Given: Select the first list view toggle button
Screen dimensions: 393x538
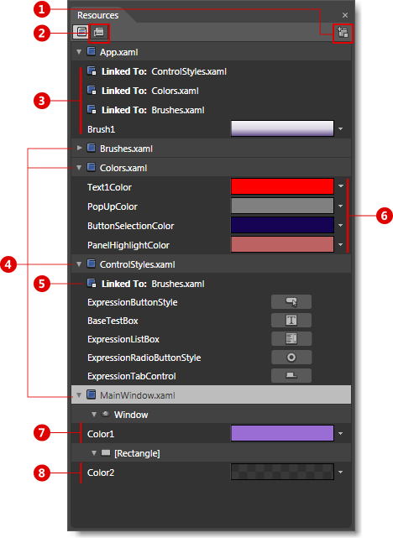Looking at the screenshot, I should (81, 32).
